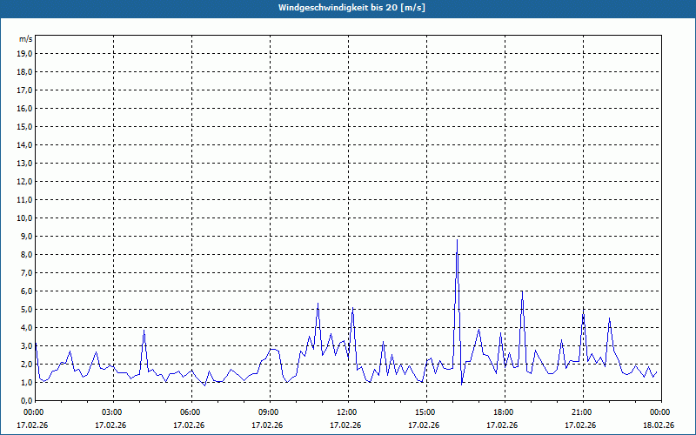696x435 pixels.
Task: Select the 0,0 y-axis origin label
Action: tap(24, 400)
